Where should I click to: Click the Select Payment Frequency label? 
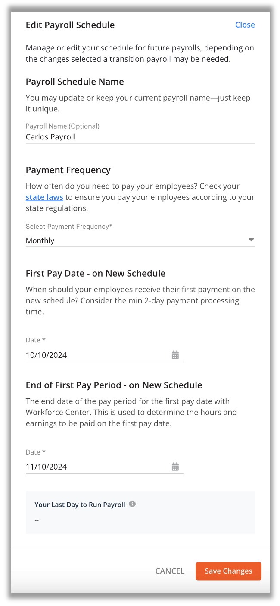coord(69,226)
